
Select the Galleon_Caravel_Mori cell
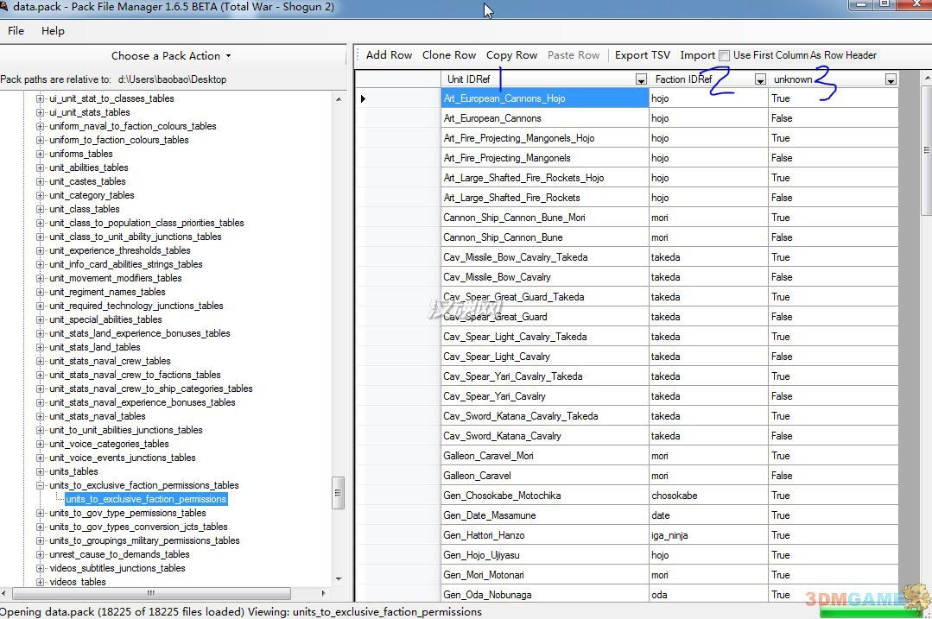544,456
